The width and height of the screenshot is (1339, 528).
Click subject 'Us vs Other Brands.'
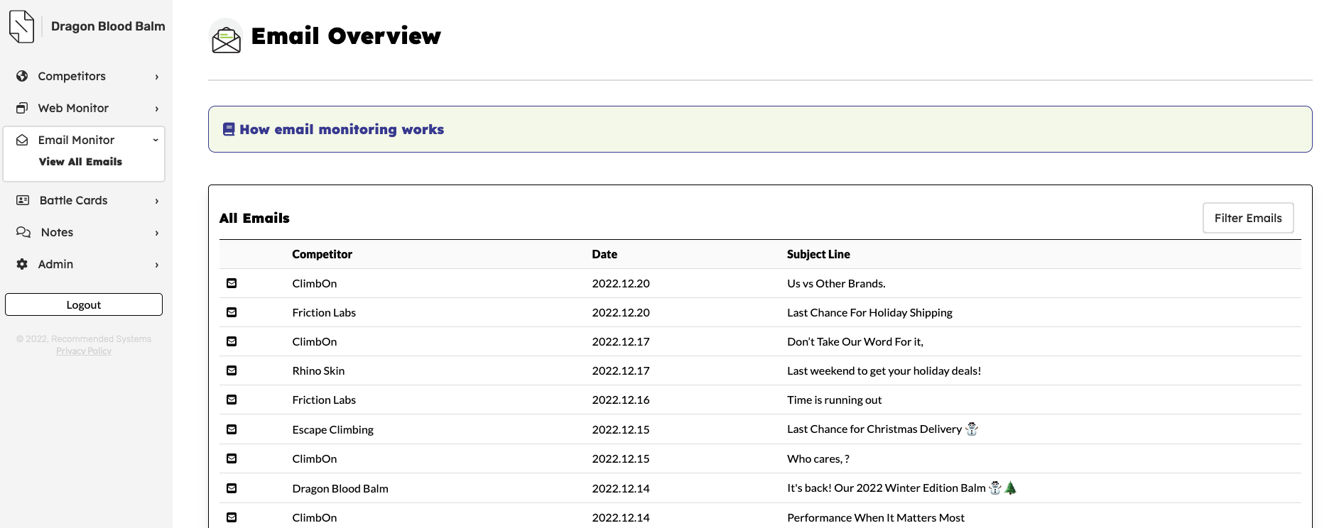pyautogui.click(x=836, y=283)
